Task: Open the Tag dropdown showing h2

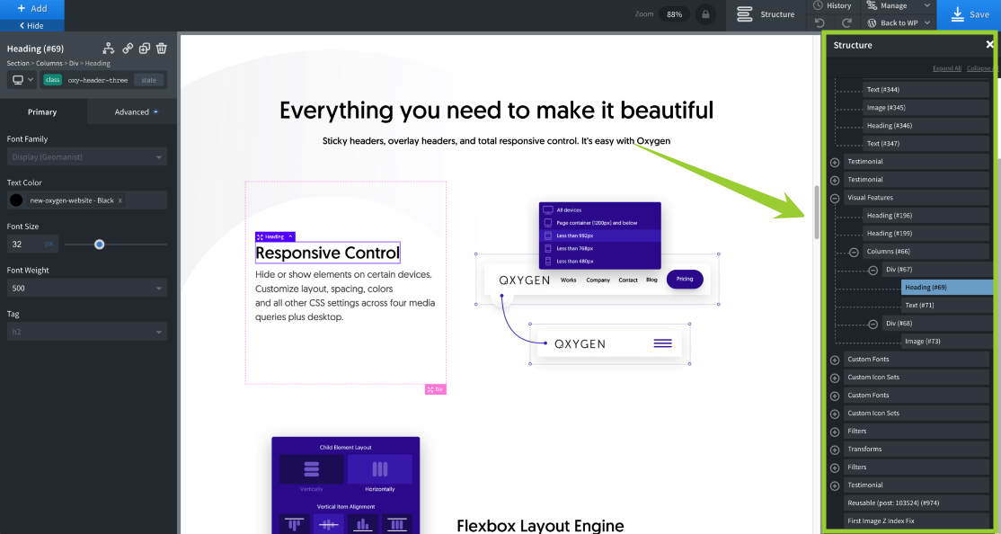Action: tap(87, 332)
